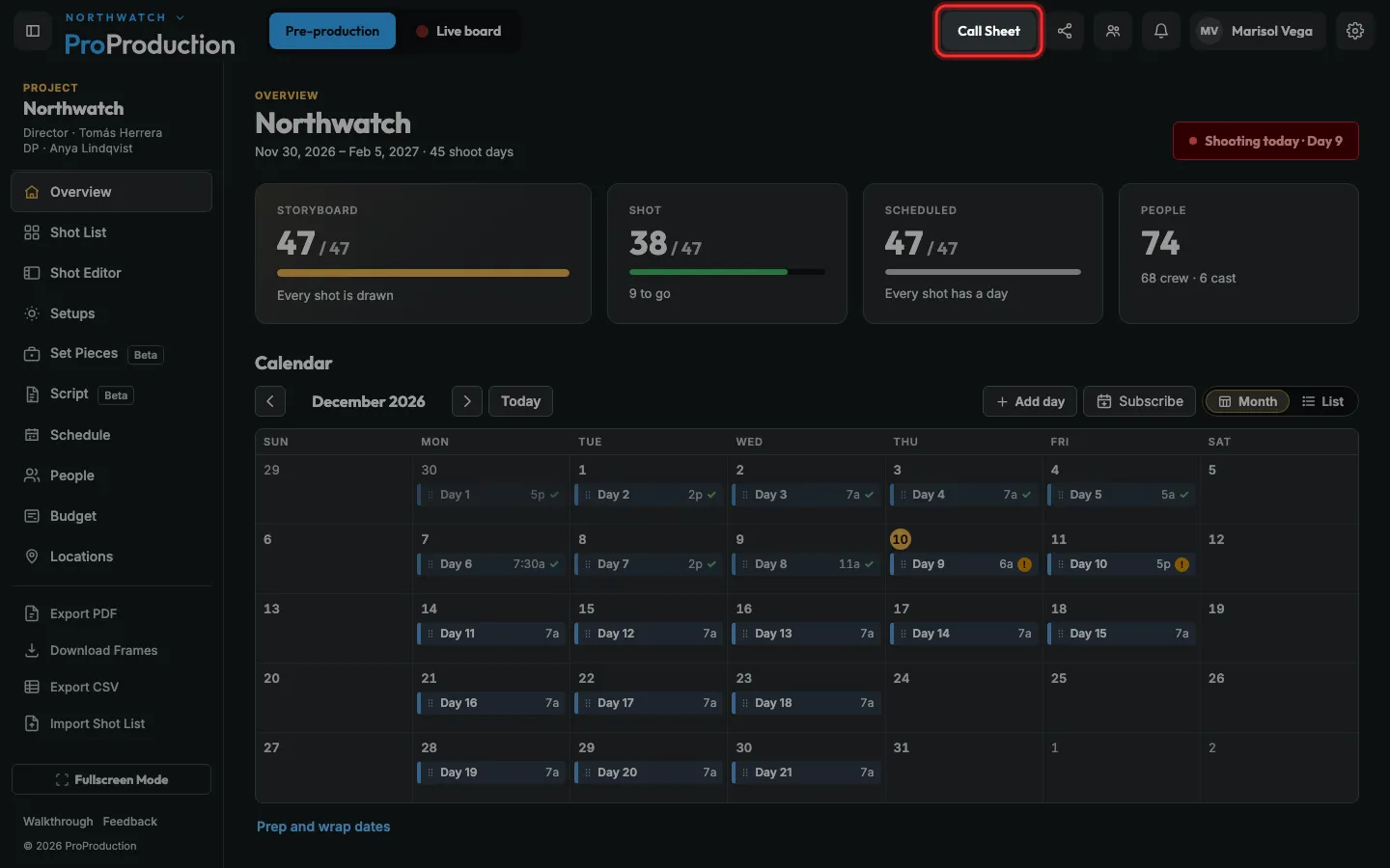The height and width of the screenshot is (868, 1390).
Task: Open People in sidebar
Action: [x=111, y=475]
